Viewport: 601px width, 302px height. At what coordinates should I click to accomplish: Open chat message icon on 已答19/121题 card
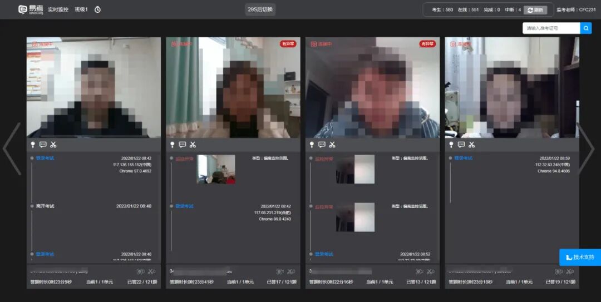[x=461, y=145]
